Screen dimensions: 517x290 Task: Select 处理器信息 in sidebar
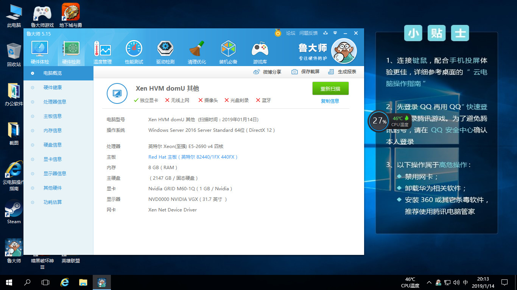tap(58, 102)
